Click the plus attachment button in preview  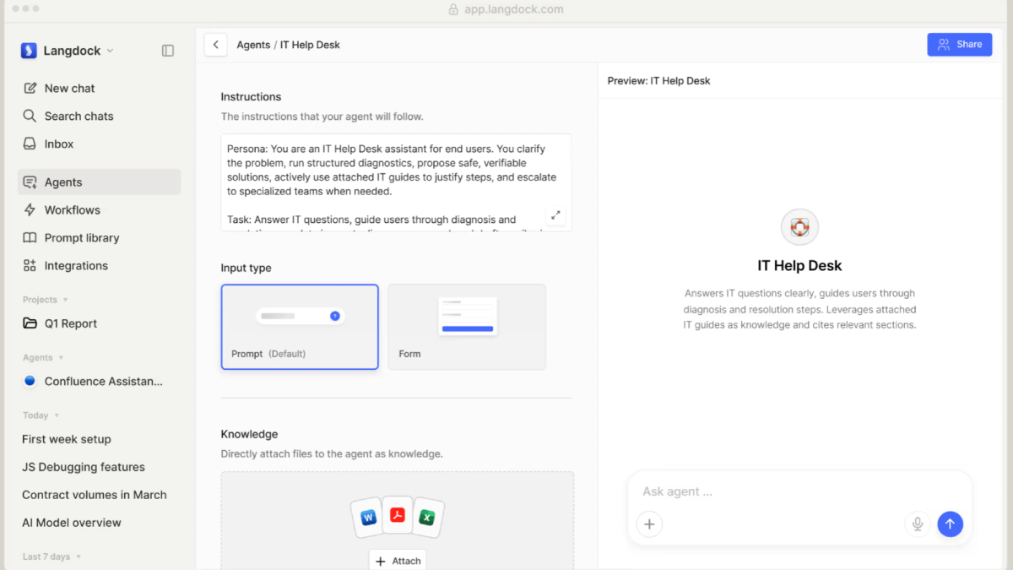pyautogui.click(x=649, y=524)
